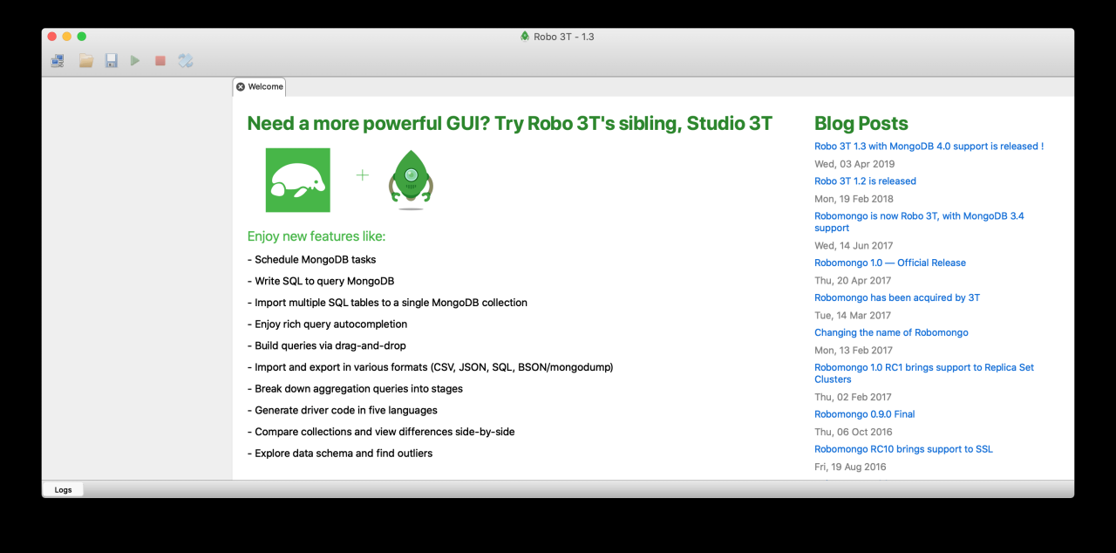Click 'Generate driver code in five languages'
Viewport: 1116px width, 553px height.
(x=343, y=410)
